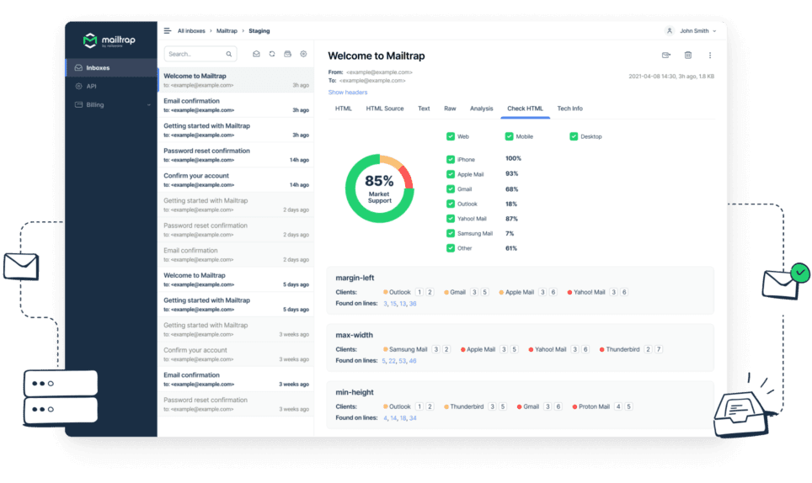Open Password reset confirmation 14h ago
Screen dimensions: 812x483
tap(236, 155)
